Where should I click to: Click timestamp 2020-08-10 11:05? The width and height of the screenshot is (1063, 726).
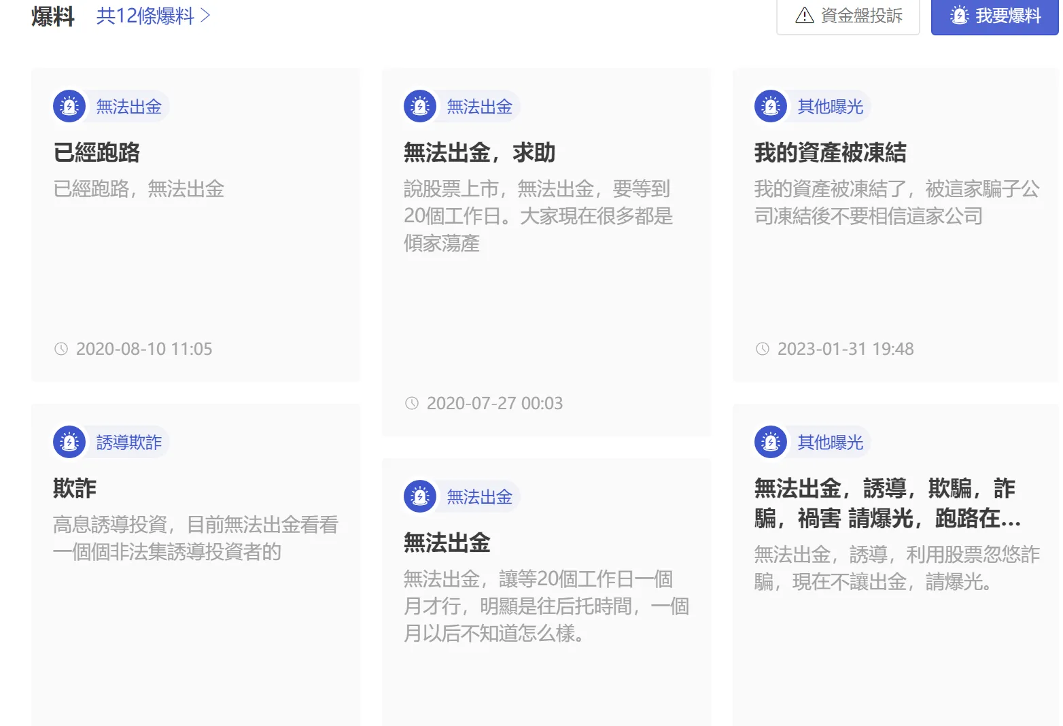click(x=144, y=349)
